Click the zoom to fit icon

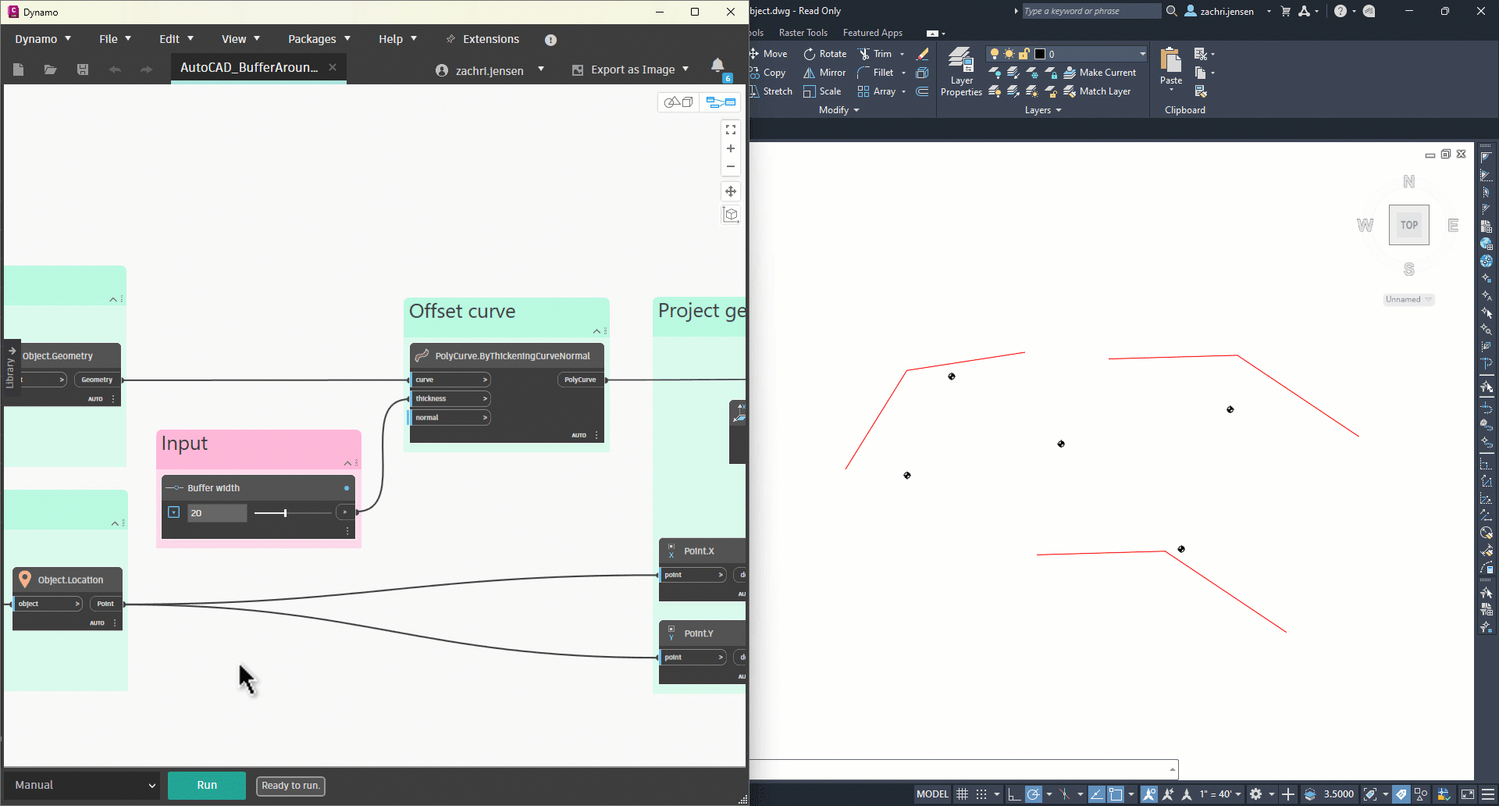731,130
